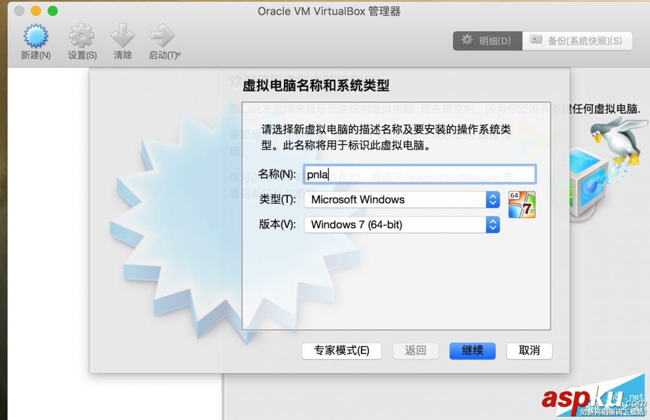The image size is (650, 420).
Task: Open the Type (类型) dropdown Microsoft Windows
Action: [402, 200]
